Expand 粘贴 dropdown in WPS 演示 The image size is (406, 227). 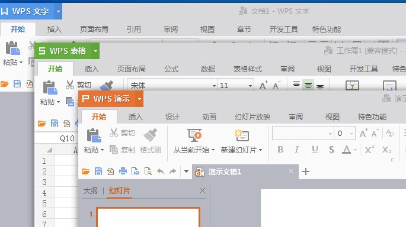pos(102,150)
